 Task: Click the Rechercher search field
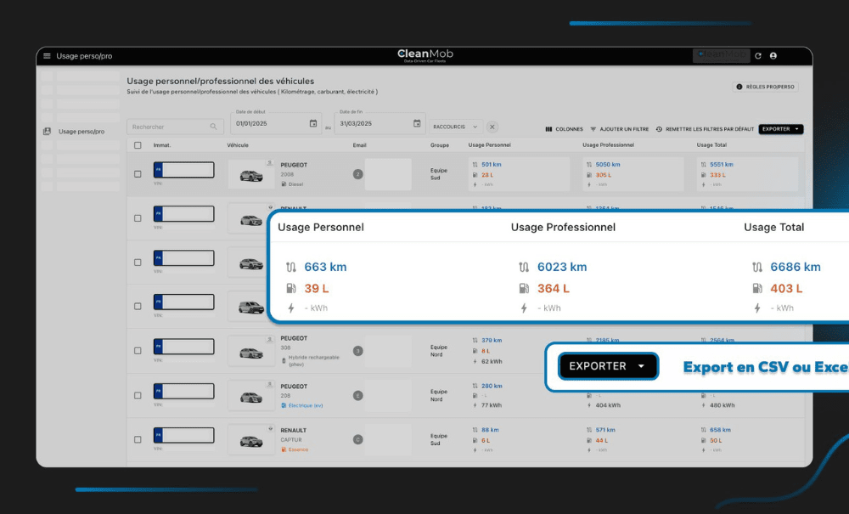(168, 127)
